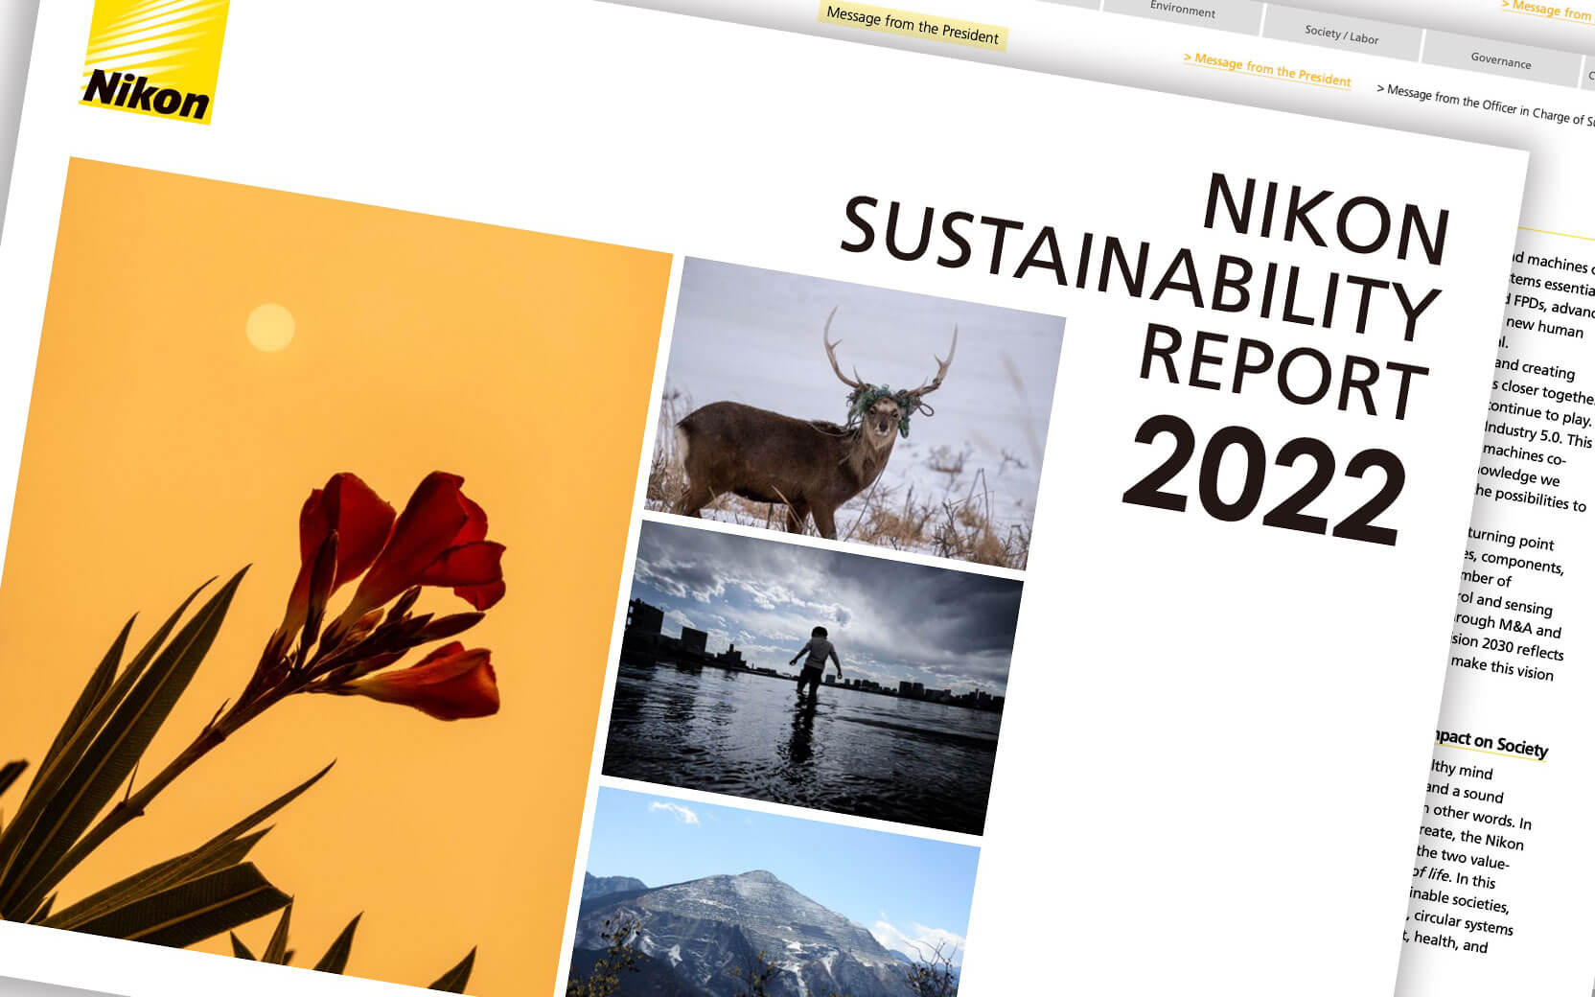Click the NIKON title word above SUSTAINABILITY
Viewport: 1595px width, 997px height.
click(1327, 220)
